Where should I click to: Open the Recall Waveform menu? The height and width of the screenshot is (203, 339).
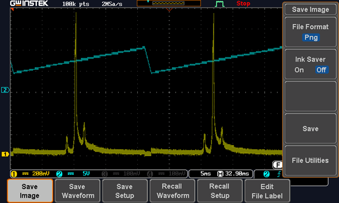click(x=172, y=191)
